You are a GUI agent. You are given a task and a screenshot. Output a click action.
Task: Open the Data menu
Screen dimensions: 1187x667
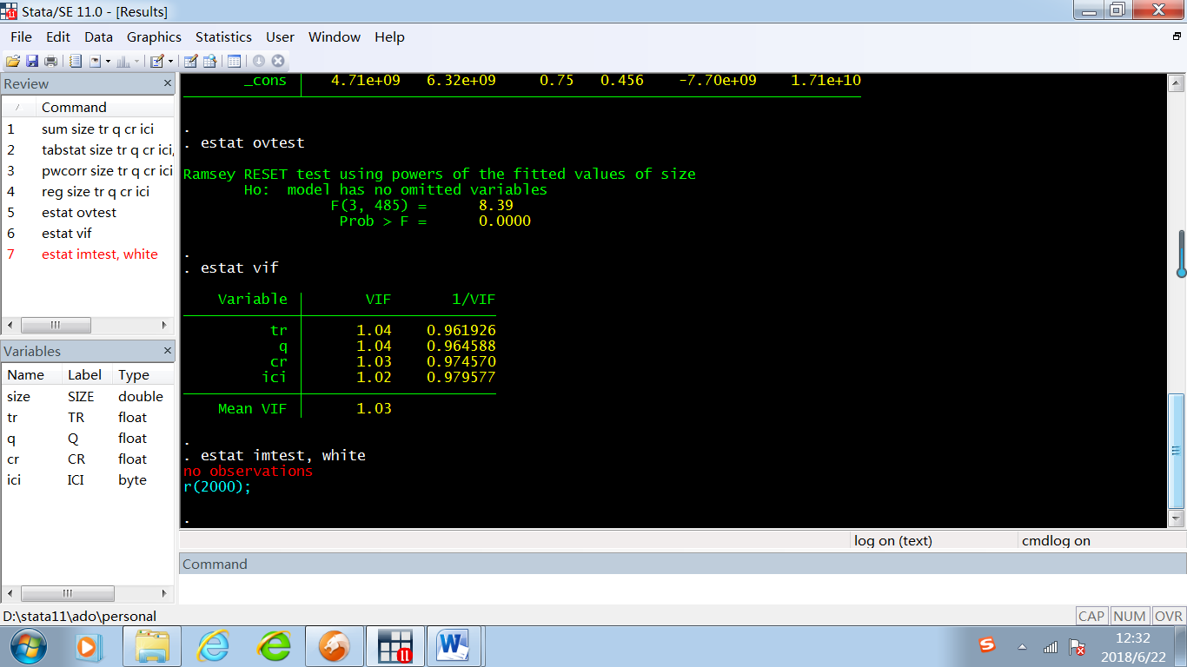[x=98, y=36]
